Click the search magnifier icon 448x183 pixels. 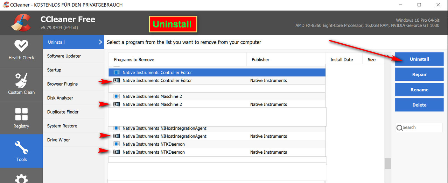399,128
